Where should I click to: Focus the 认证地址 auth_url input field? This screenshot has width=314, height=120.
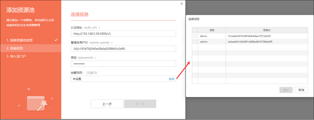coord(123,33)
